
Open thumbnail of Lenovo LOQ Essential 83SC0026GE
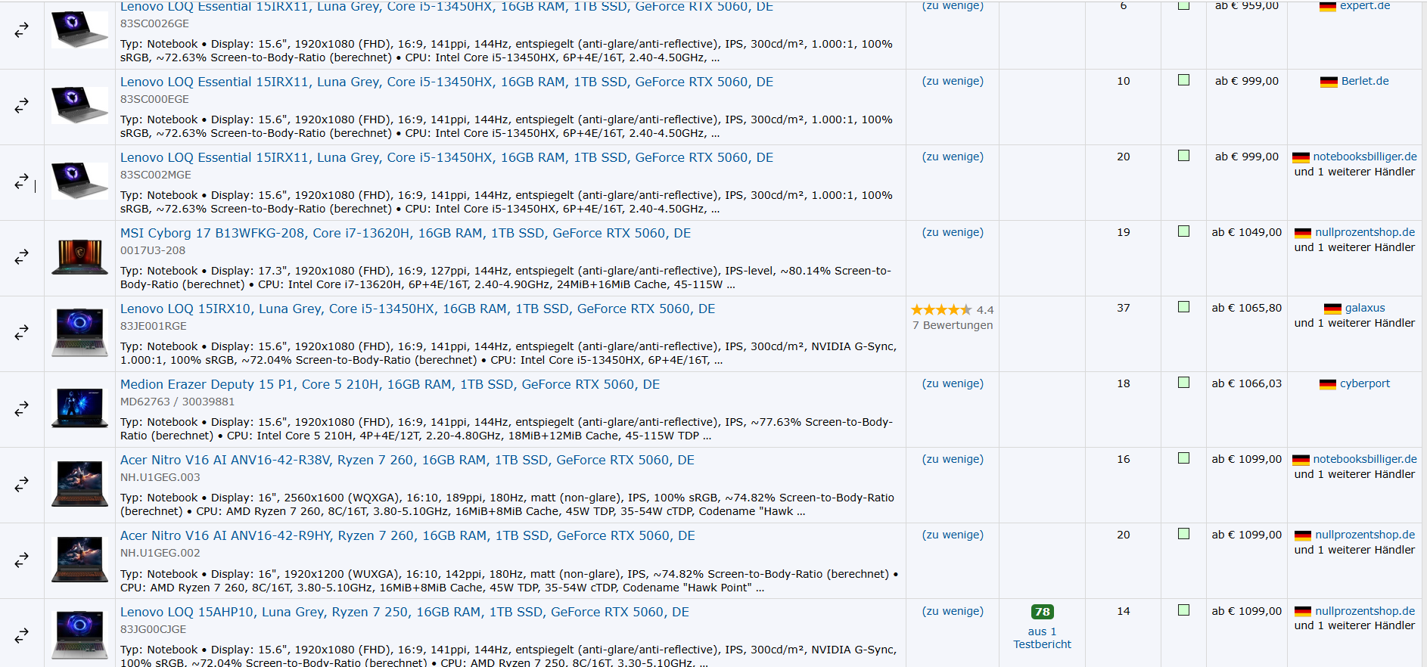point(79,30)
